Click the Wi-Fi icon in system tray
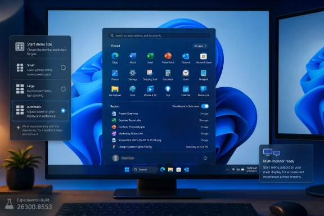The image size is (324, 216). point(233,169)
